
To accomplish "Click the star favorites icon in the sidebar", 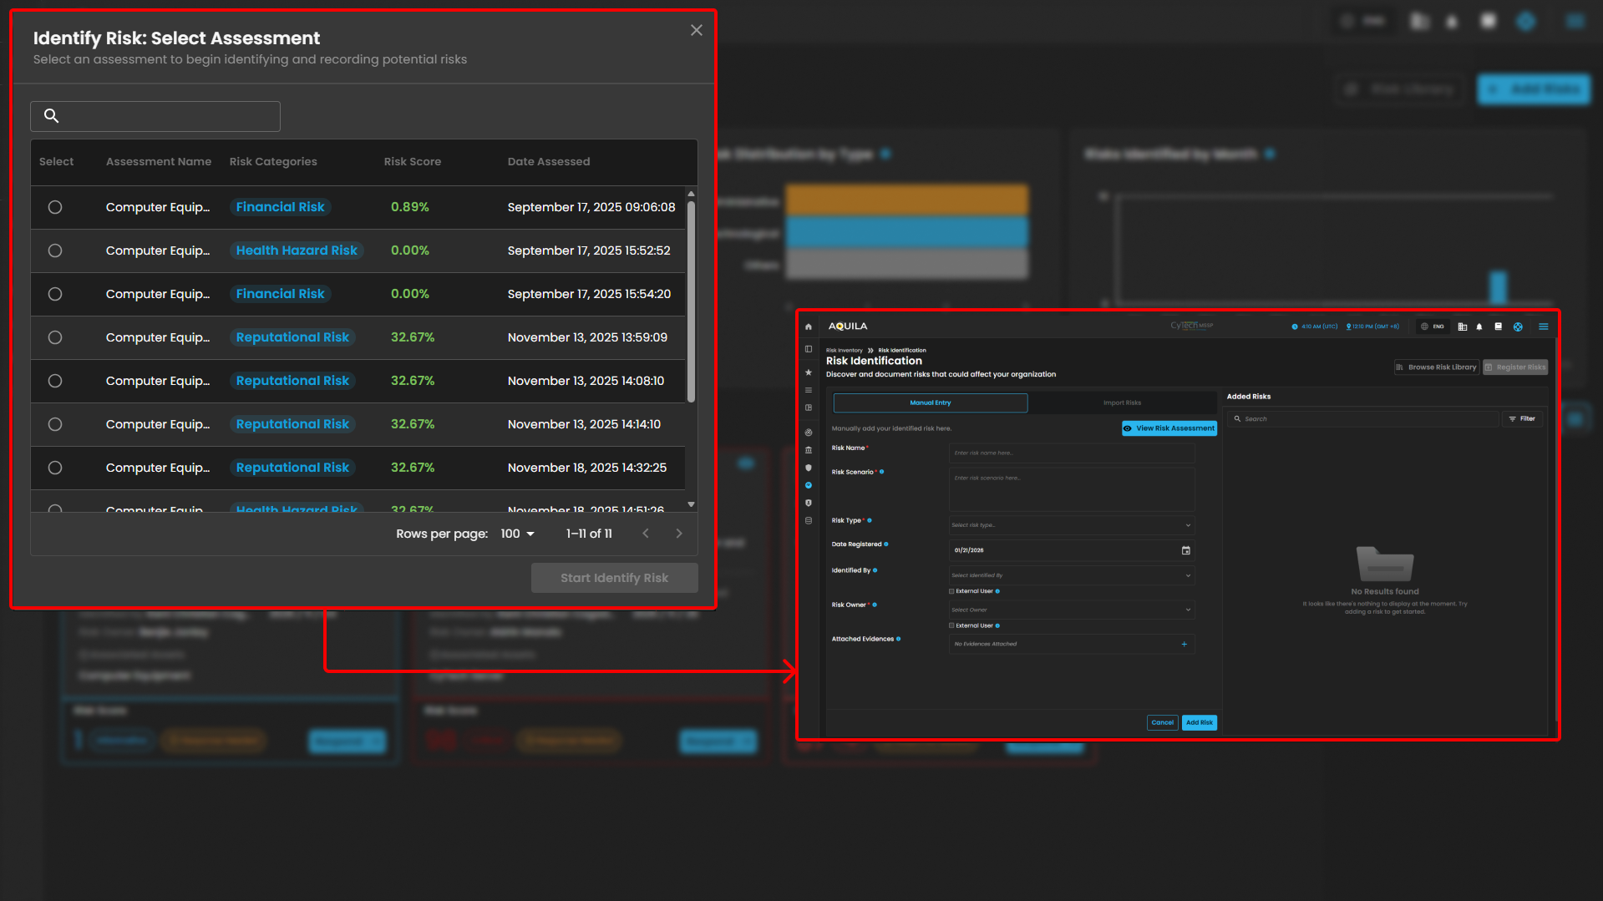I will [808, 372].
